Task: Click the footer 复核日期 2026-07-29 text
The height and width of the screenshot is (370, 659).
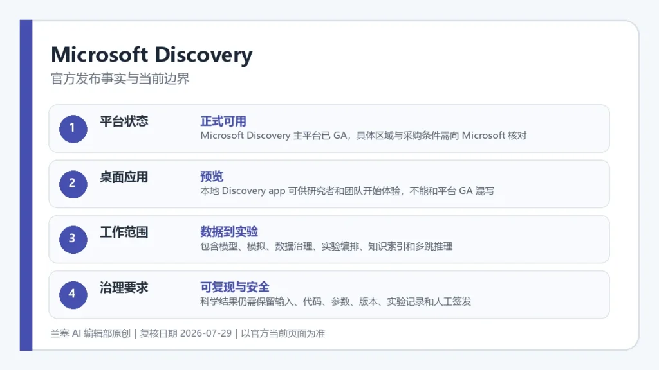Action: 186,333
